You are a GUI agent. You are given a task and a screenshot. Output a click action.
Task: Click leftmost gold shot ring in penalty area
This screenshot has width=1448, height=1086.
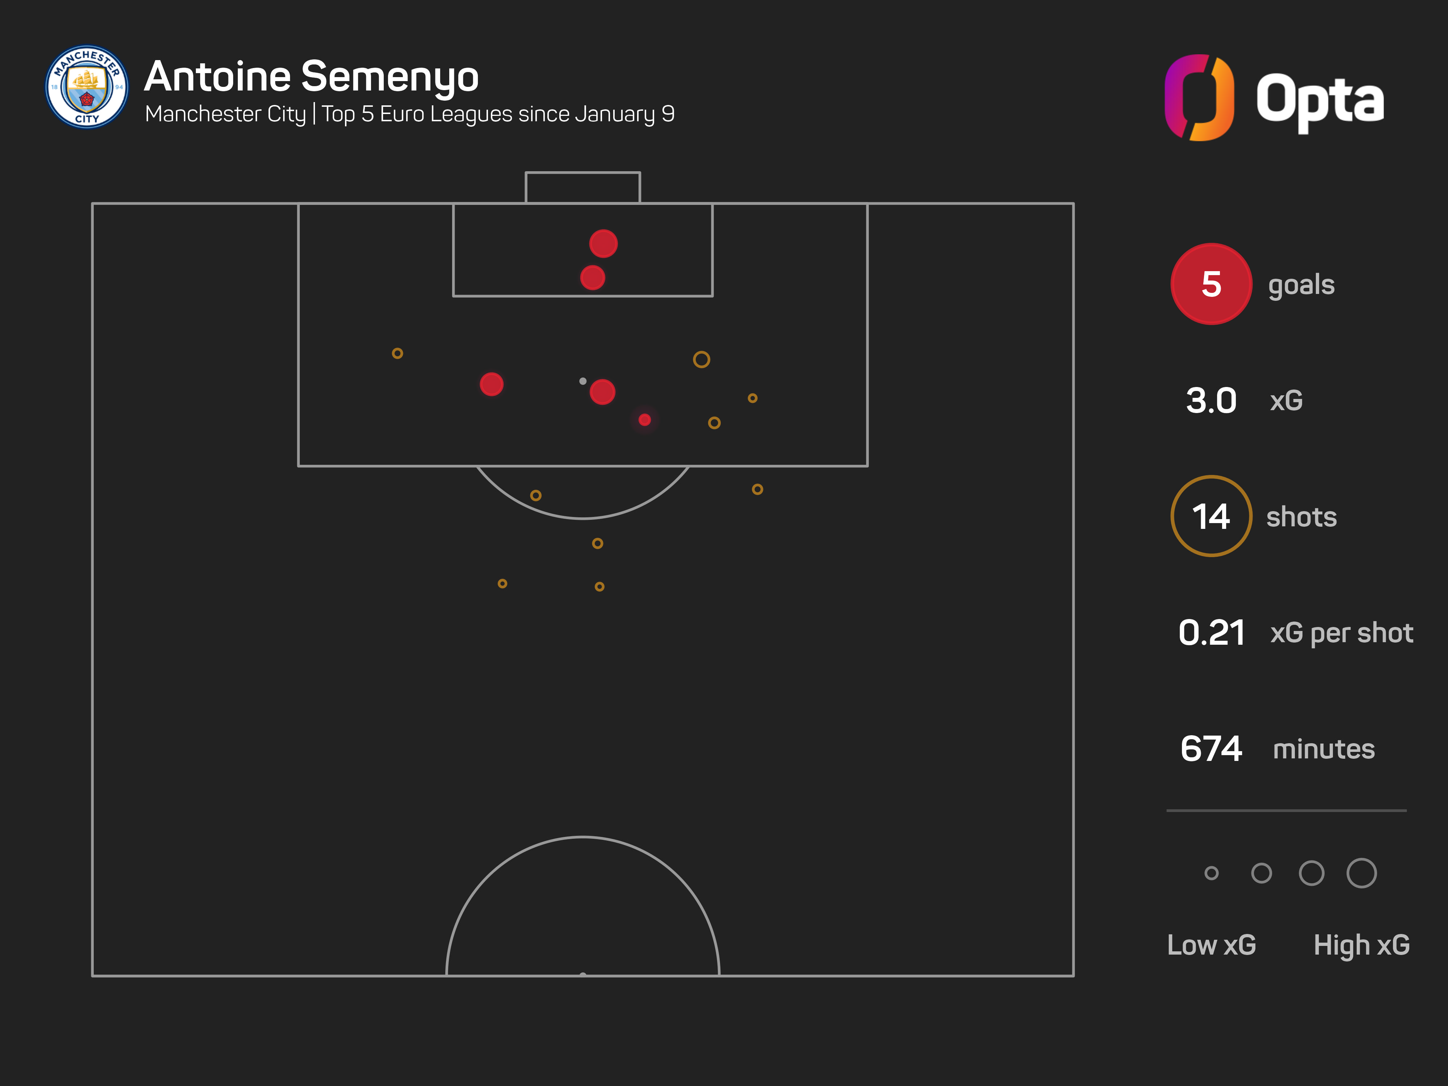point(397,353)
